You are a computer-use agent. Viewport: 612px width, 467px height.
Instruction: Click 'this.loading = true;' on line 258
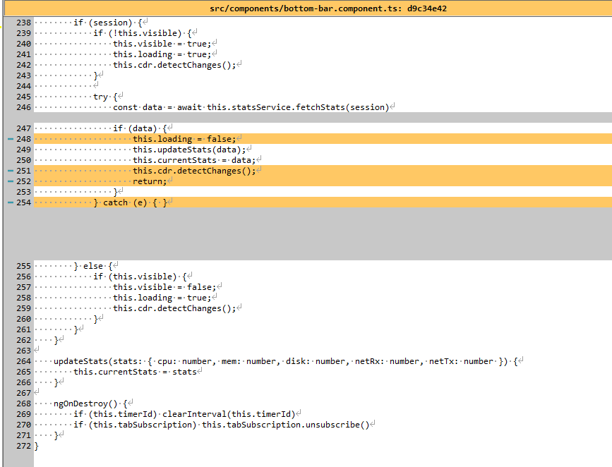162,298
